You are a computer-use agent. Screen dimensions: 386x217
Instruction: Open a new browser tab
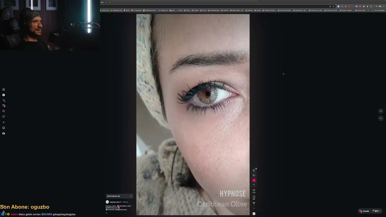click(x=109, y=2)
